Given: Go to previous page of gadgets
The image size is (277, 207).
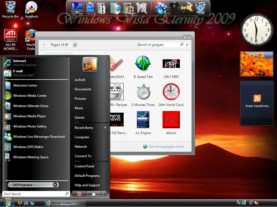Looking at the screenshot, I should point(44,45).
